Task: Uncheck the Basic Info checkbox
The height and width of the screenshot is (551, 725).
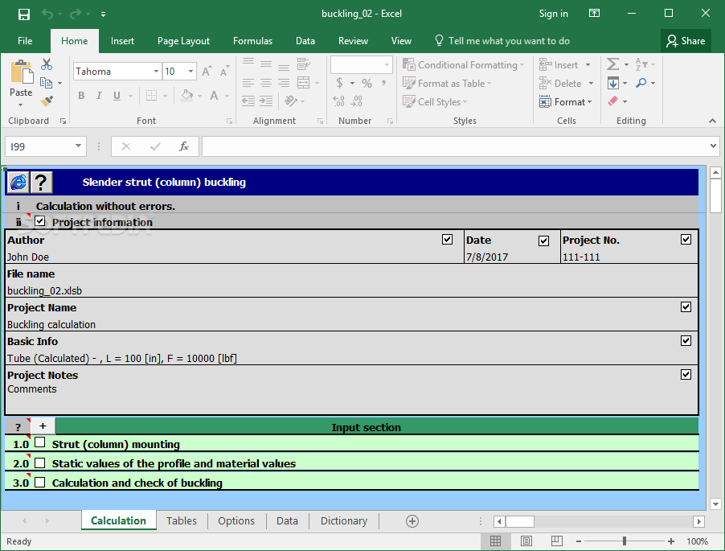Action: pyautogui.click(x=686, y=340)
